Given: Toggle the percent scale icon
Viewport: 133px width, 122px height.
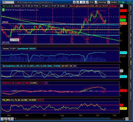Looking at the screenshot, I should (12, 119).
